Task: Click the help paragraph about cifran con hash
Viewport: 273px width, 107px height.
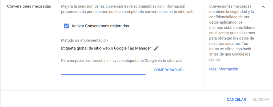Action: click(232, 33)
